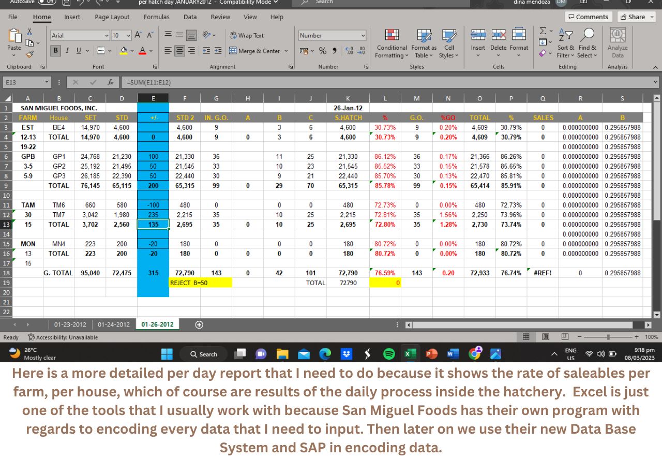Click the Share button
This screenshot has width=662, height=458.
pos(636,17)
